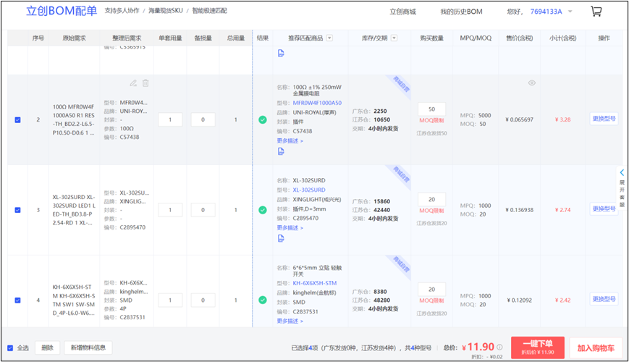The width and height of the screenshot is (629, 362).
Task: Open part link KH-6X6X5H-STM
Action: tap(314, 283)
